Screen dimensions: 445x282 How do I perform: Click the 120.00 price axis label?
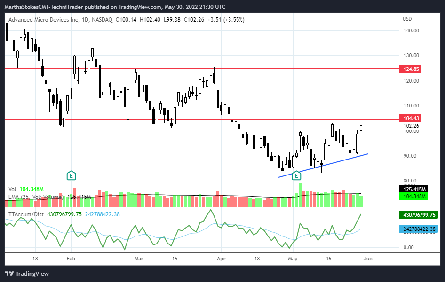[411, 81]
